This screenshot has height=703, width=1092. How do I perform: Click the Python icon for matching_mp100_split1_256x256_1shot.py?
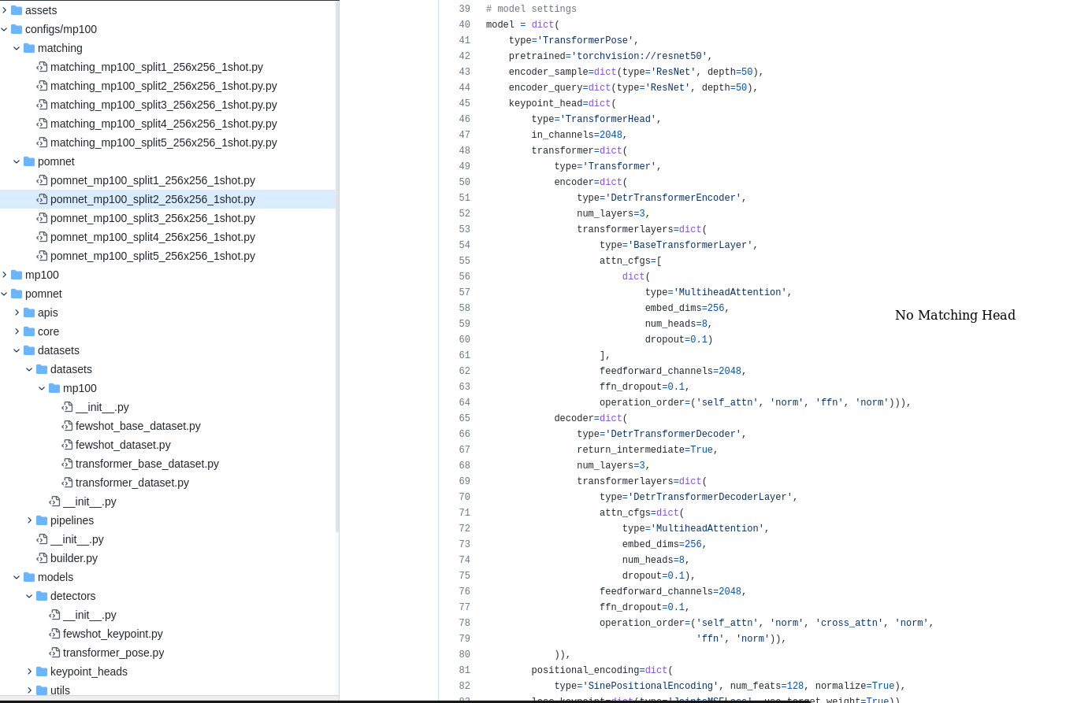click(41, 67)
